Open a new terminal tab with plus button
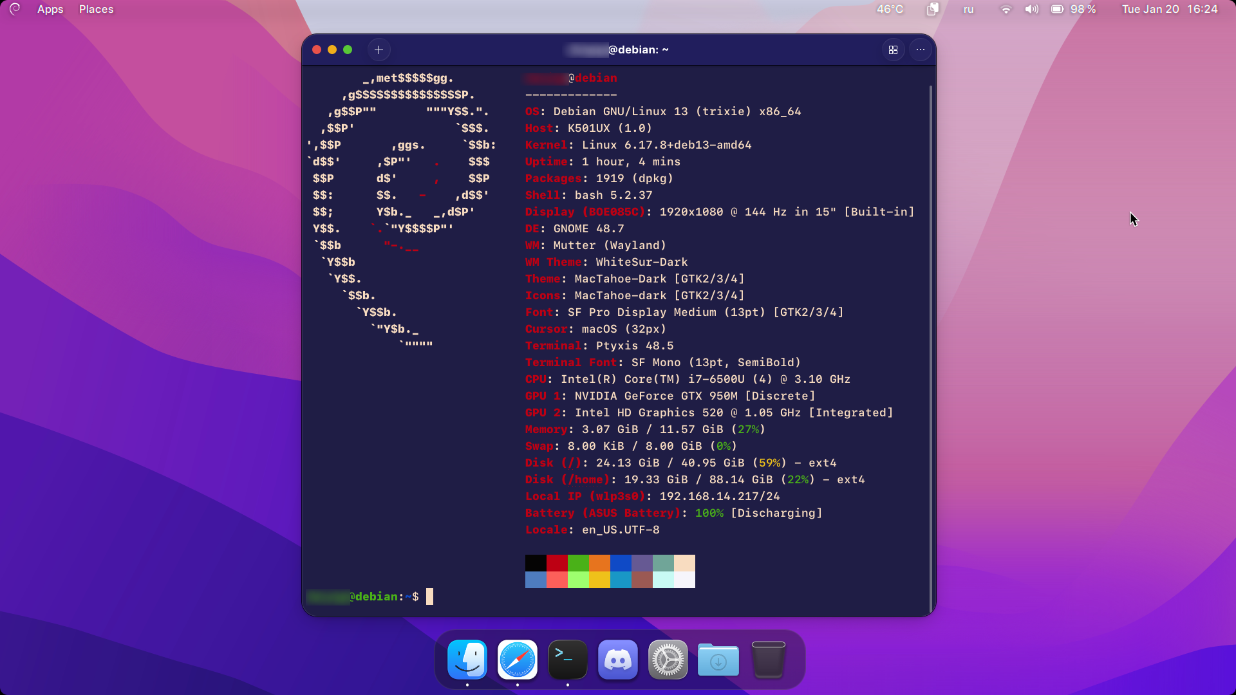1236x695 pixels. pos(379,50)
